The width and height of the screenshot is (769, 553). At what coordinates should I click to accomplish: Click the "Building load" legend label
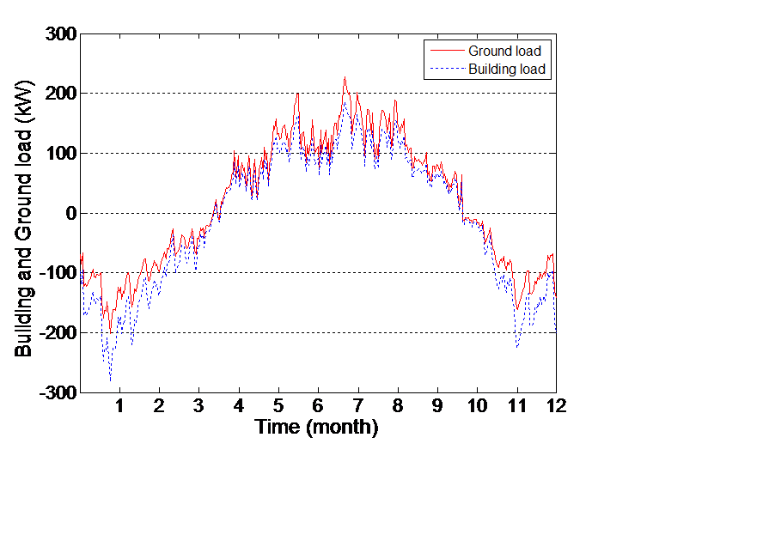pyautogui.click(x=507, y=69)
